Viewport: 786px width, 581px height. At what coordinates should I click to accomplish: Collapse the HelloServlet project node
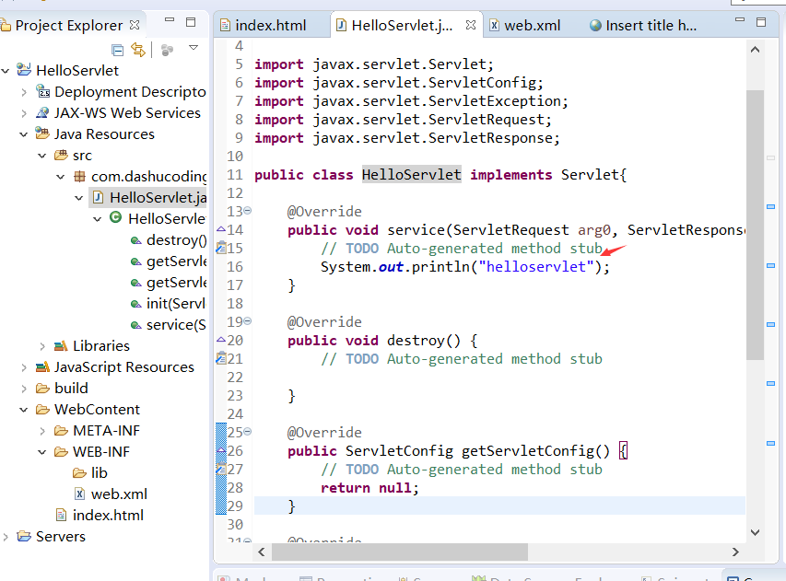point(6,71)
